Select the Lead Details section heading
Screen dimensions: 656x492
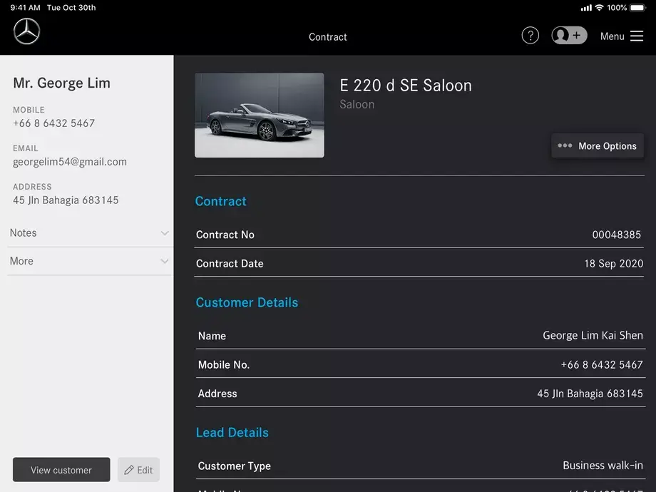click(232, 433)
